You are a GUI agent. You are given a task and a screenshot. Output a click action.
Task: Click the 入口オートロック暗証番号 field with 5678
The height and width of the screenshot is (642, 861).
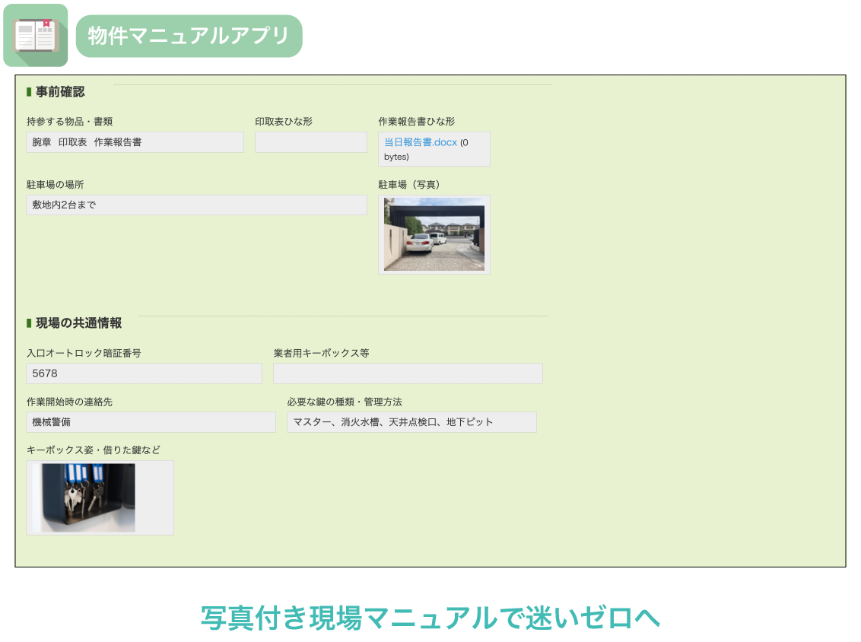tap(144, 373)
